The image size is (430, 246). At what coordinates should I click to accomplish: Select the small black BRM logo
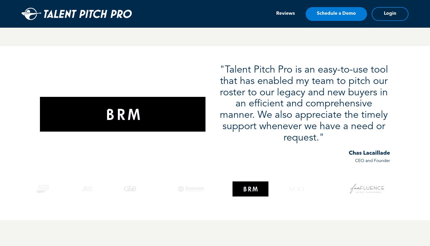[250, 189]
